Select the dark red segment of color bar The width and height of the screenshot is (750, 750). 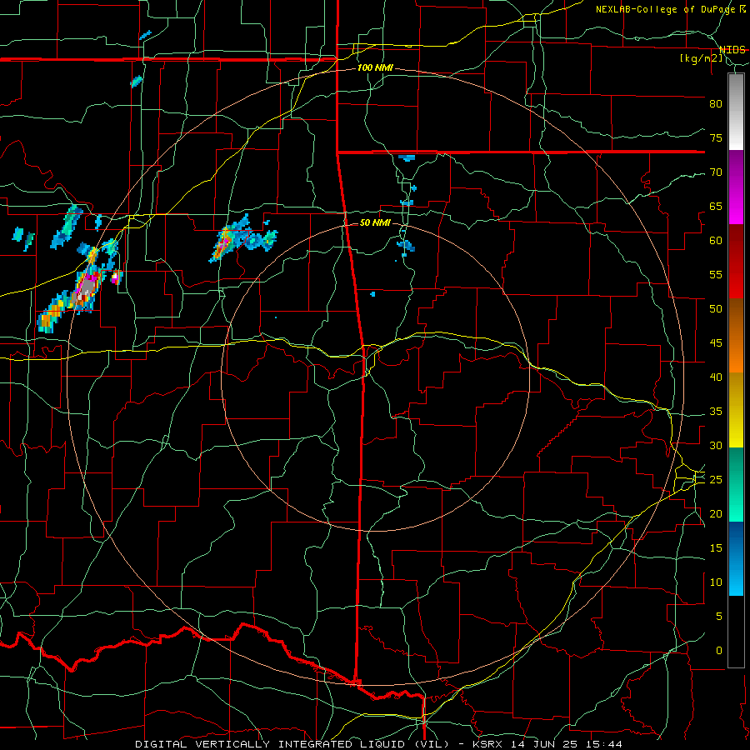(x=736, y=262)
